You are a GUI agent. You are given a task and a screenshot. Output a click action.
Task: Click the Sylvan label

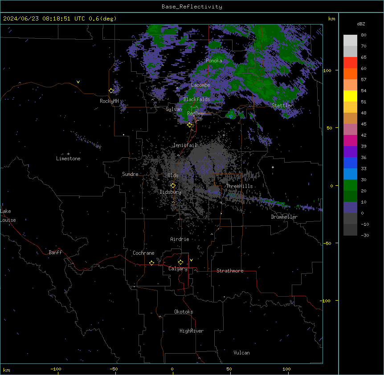tap(174, 109)
